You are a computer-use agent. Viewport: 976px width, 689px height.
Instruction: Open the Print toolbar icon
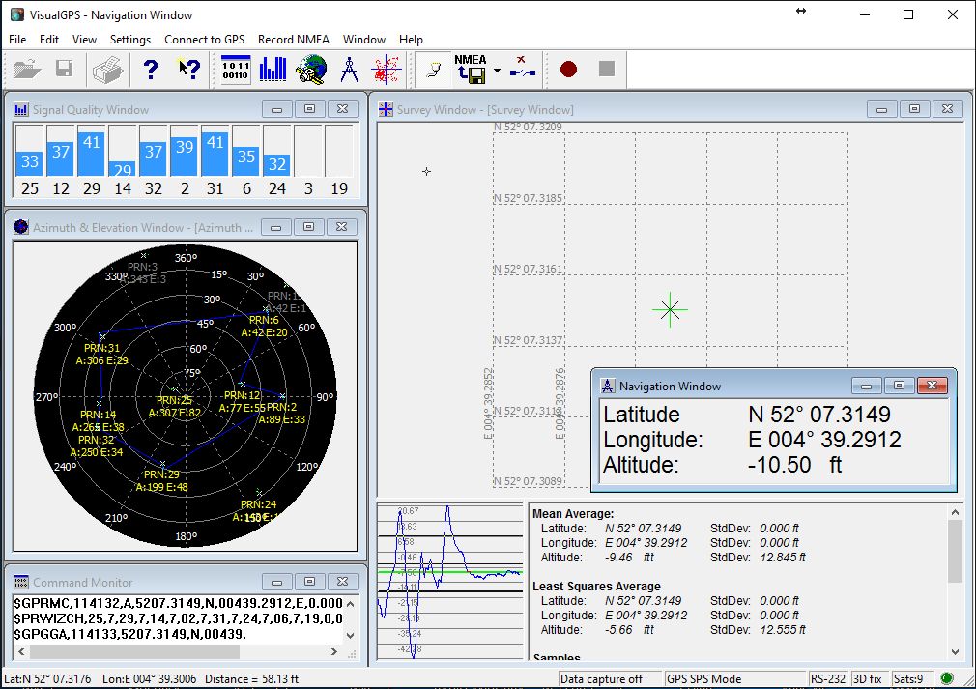pyautogui.click(x=107, y=69)
